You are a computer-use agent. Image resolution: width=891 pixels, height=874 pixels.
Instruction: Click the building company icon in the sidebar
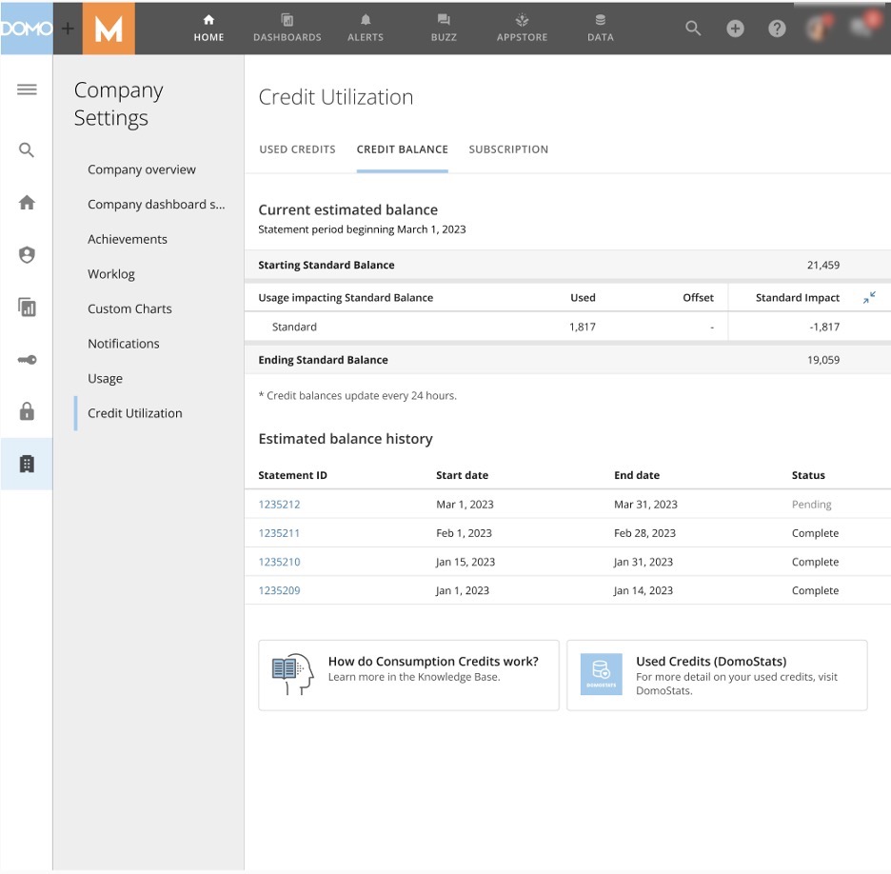[27, 464]
